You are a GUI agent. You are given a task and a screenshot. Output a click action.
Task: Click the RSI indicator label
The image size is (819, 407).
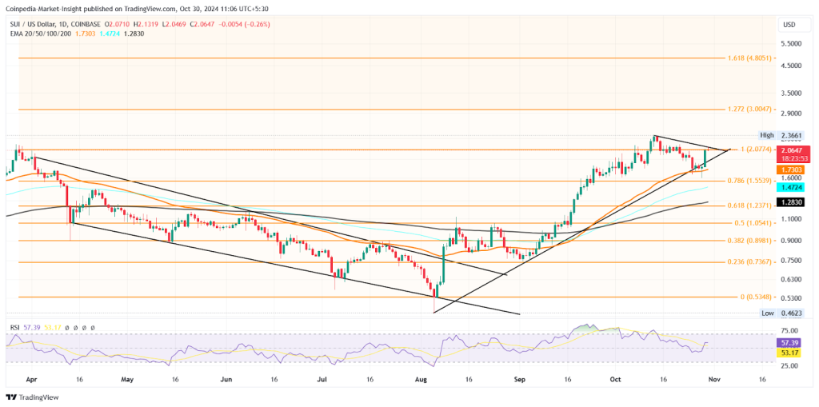(14, 328)
